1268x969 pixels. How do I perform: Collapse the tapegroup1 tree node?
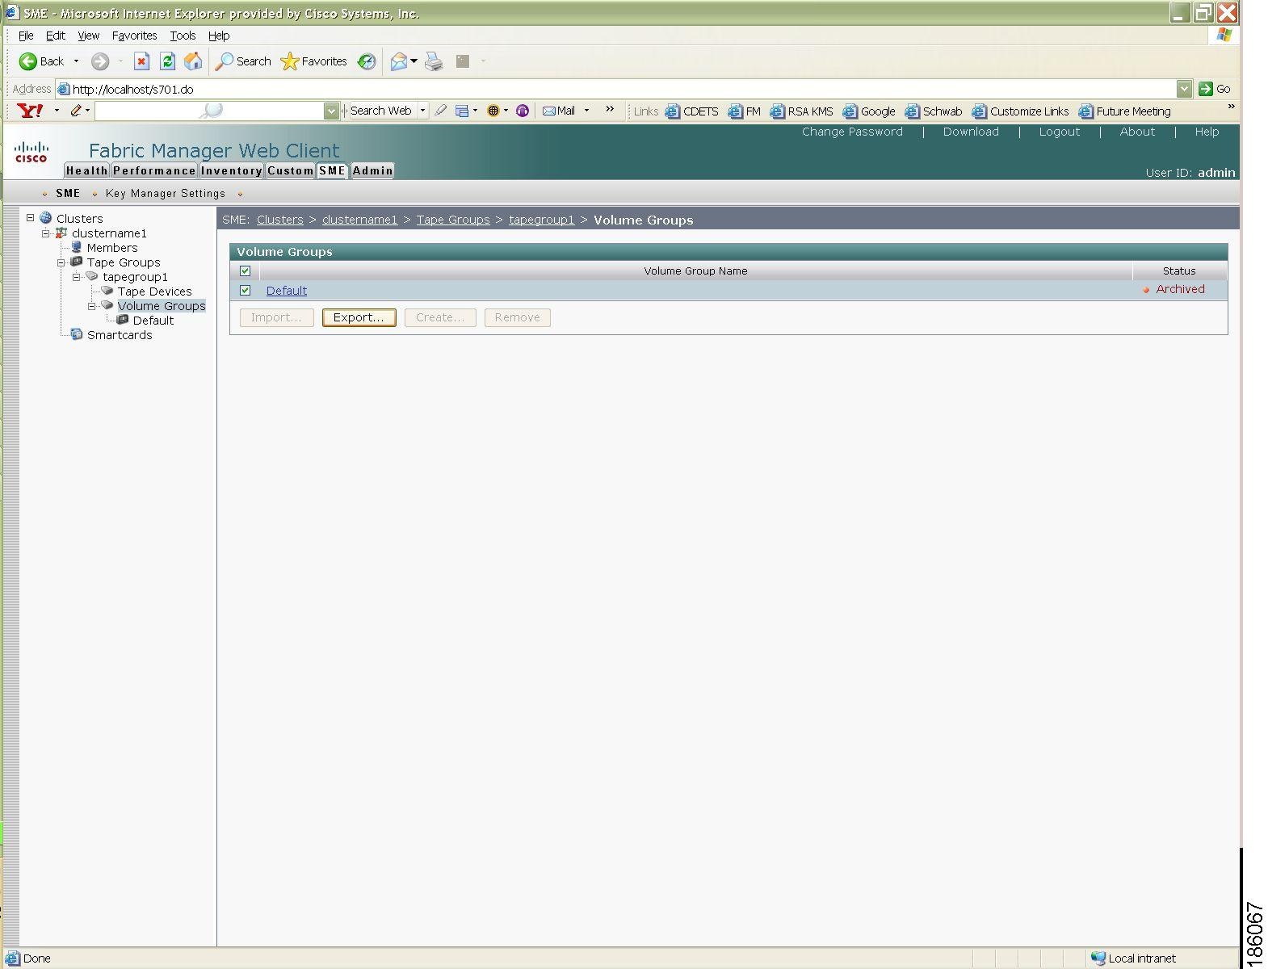[x=77, y=276]
